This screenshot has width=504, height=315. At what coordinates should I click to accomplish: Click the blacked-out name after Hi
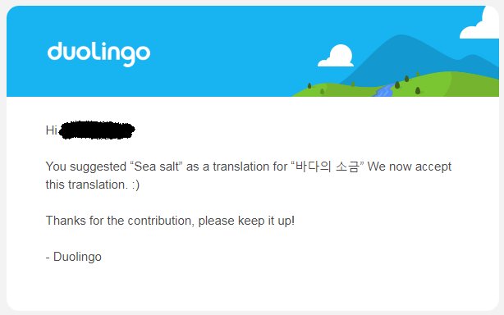tap(97, 130)
